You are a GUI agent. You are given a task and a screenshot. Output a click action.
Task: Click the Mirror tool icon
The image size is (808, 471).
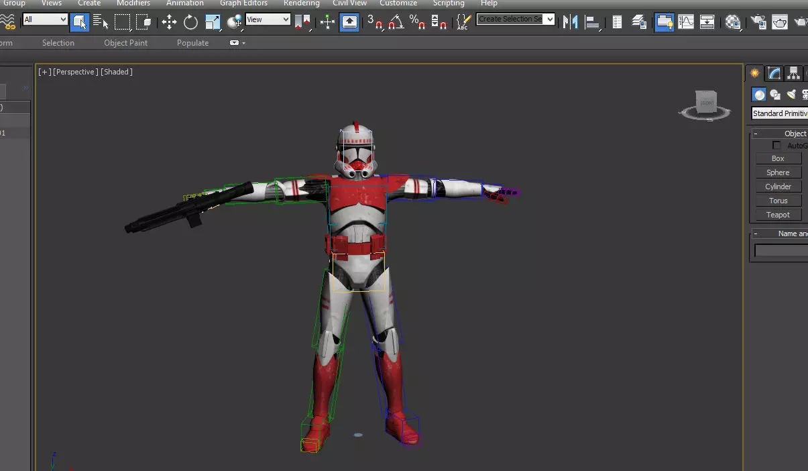(x=570, y=22)
